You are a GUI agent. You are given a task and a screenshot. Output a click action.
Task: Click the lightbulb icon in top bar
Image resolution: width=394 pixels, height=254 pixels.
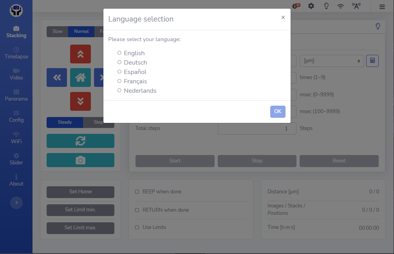coord(326,6)
